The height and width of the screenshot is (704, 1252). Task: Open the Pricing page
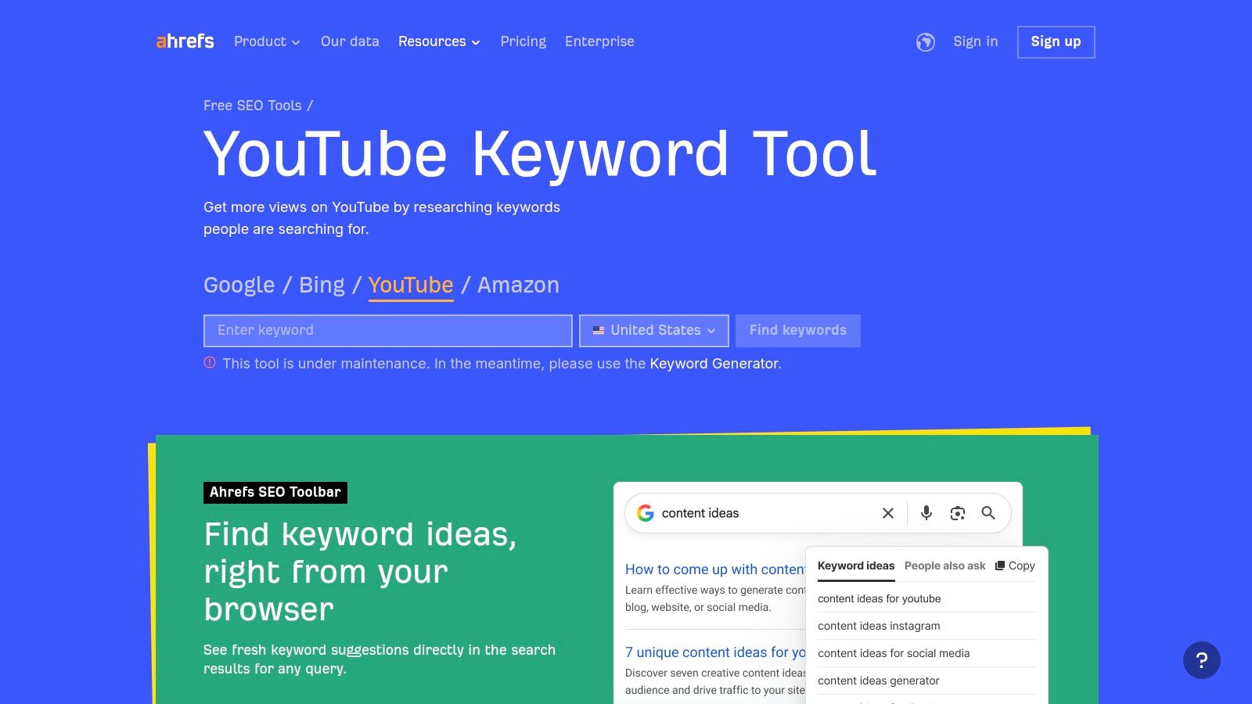click(523, 41)
